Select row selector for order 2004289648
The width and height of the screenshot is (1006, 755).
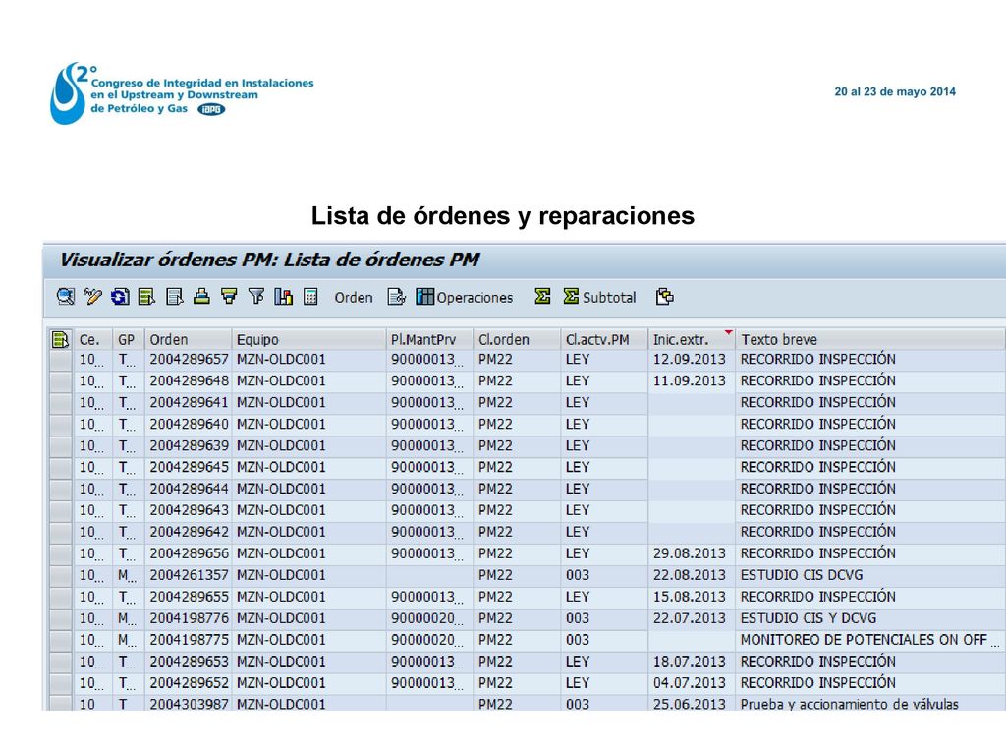coord(61,381)
